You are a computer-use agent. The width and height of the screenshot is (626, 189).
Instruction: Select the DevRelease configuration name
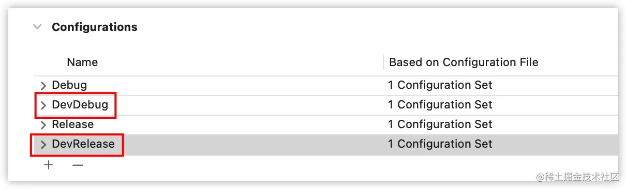pyautogui.click(x=83, y=144)
